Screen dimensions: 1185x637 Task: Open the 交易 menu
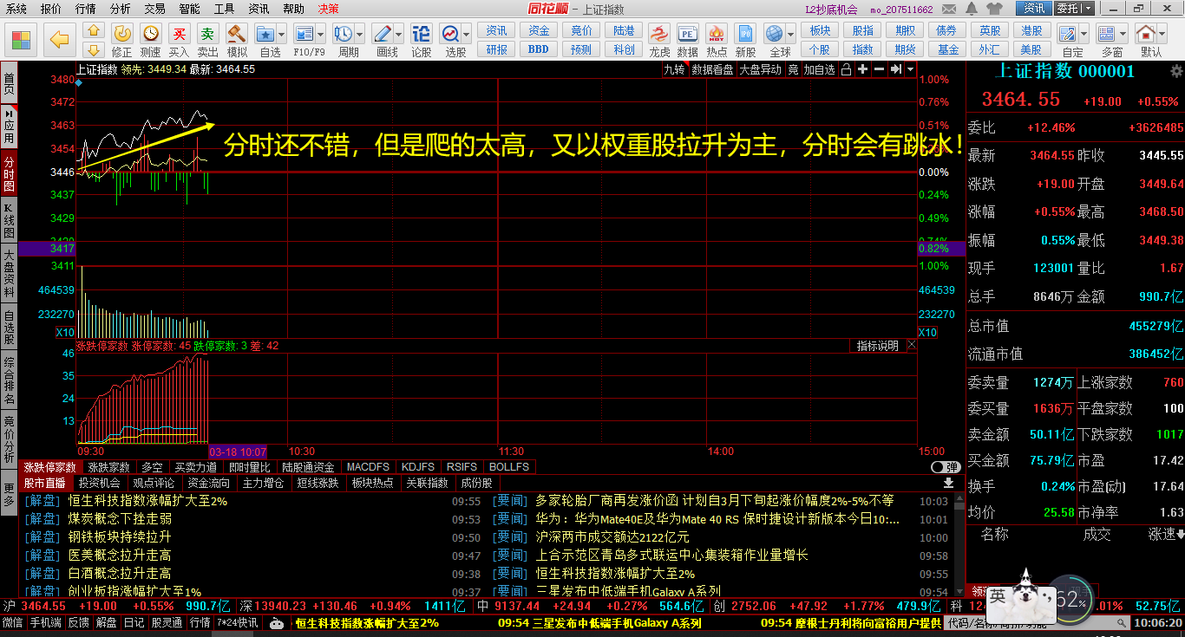click(154, 9)
